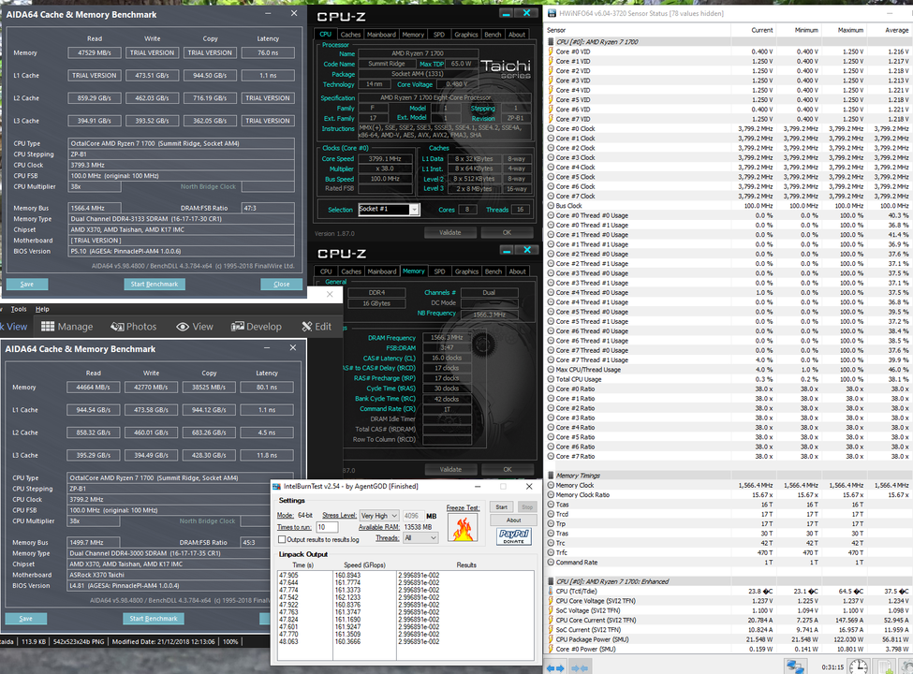Click icon beside Memory Clock sensor
The width and height of the screenshot is (913, 674).
coord(551,485)
